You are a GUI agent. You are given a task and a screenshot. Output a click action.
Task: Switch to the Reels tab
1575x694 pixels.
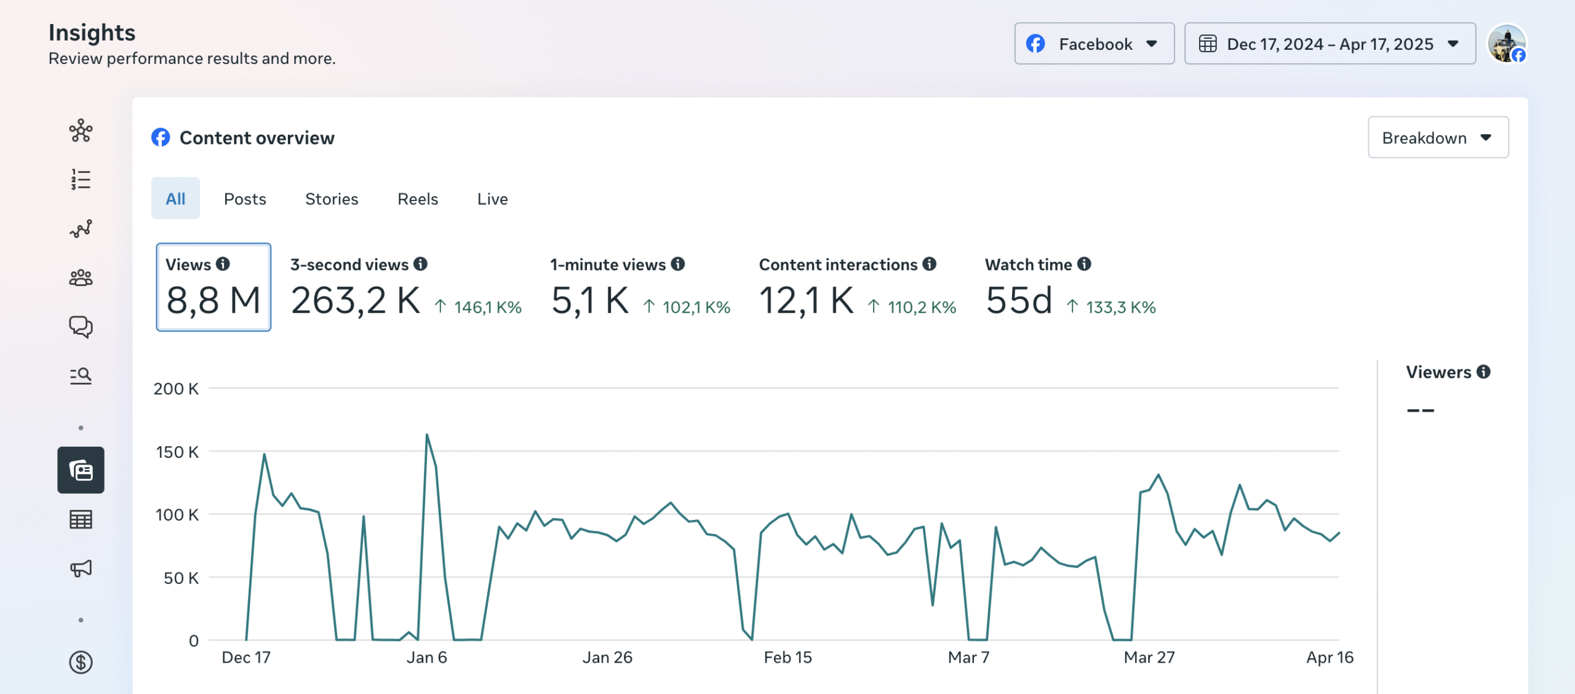[418, 199]
